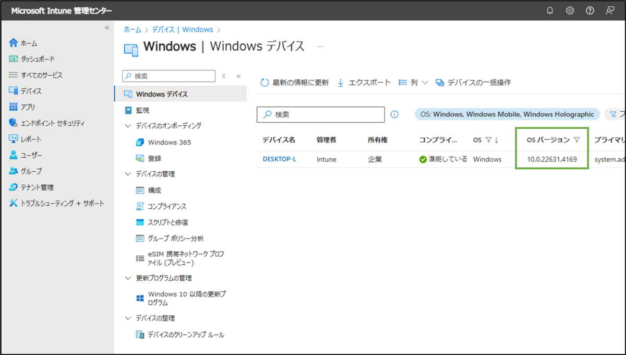Click the エクスポート toolbar button

pyautogui.click(x=364, y=82)
